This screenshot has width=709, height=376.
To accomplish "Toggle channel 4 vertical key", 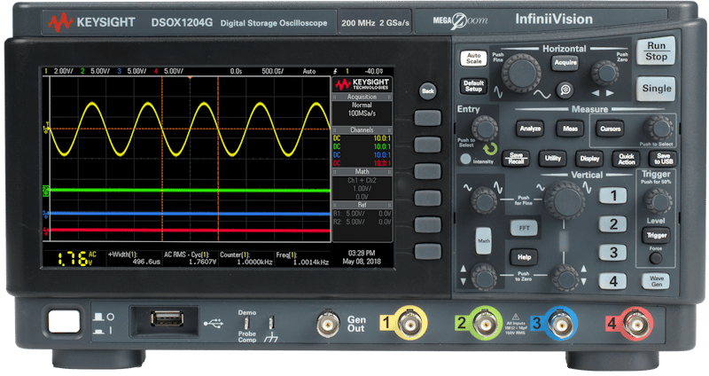I will pyautogui.click(x=613, y=281).
